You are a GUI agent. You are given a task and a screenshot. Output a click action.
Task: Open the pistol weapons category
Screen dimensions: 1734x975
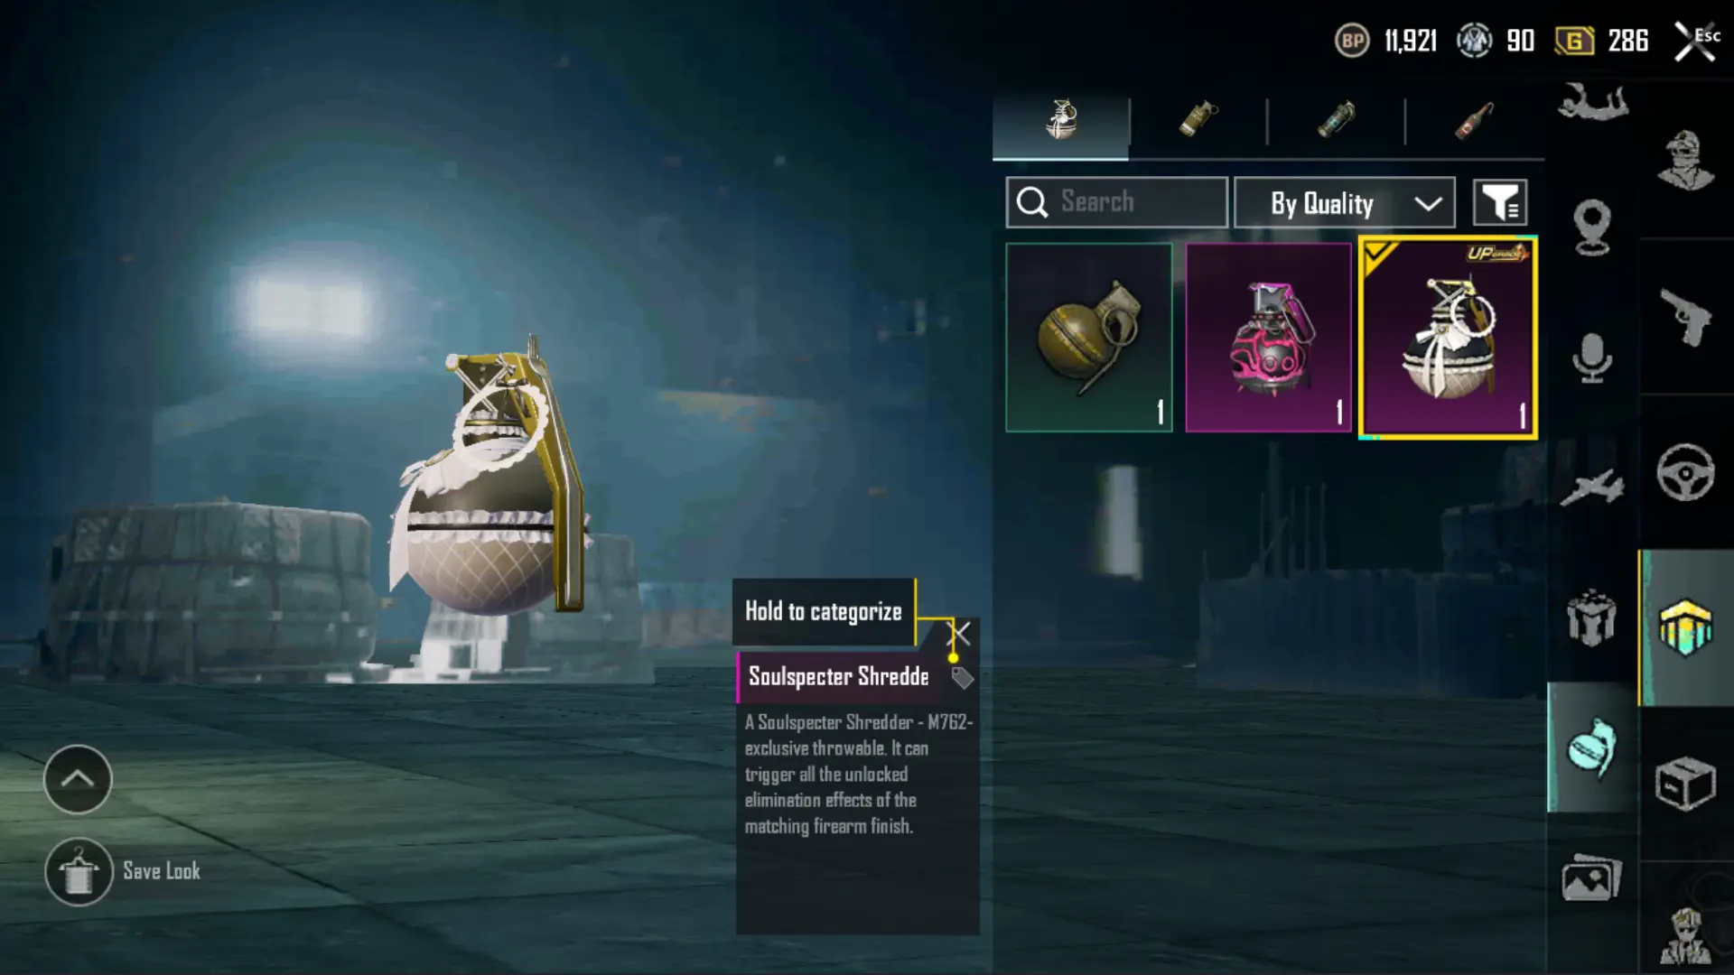(x=1685, y=317)
